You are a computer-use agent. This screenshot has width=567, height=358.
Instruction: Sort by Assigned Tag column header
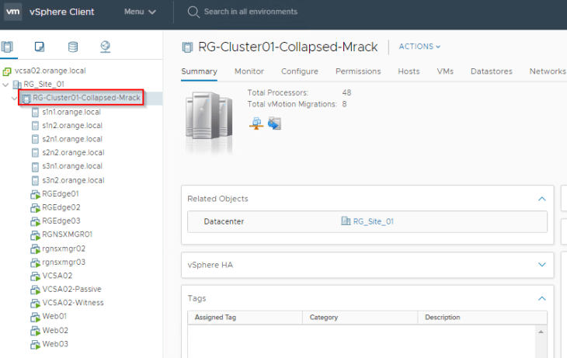click(x=245, y=317)
